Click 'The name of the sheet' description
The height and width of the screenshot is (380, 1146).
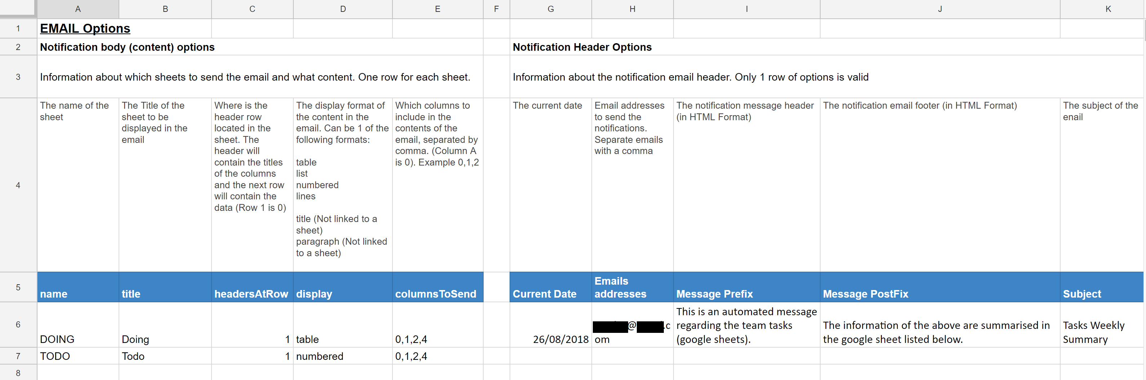pos(78,185)
